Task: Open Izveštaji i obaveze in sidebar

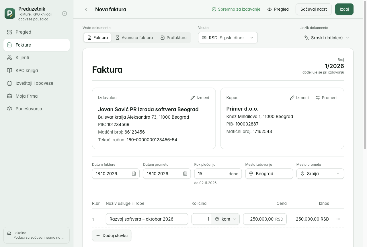Action: tap(36, 83)
